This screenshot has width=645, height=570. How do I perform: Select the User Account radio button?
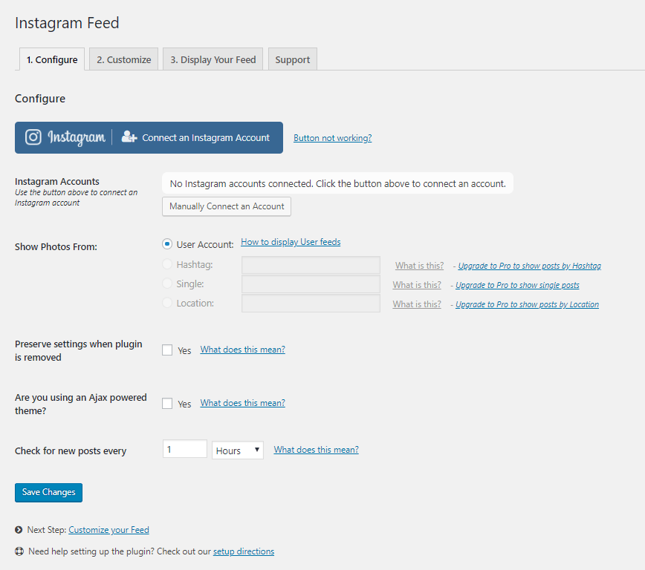[x=167, y=244]
